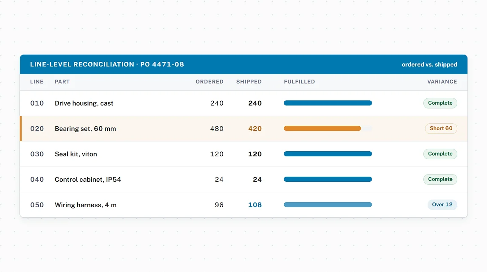Click the Complete badge on line 010
The width and height of the screenshot is (487, 272).
(440, 103)
